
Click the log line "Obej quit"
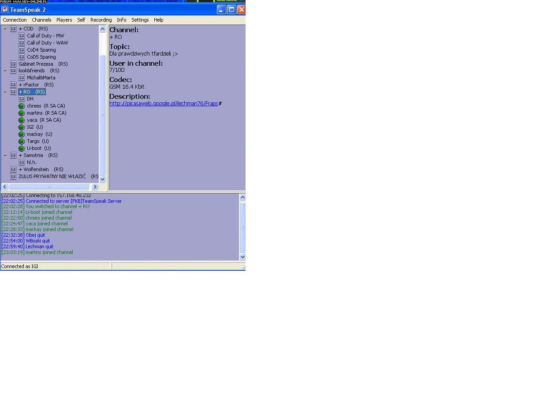tap(23, 235)
